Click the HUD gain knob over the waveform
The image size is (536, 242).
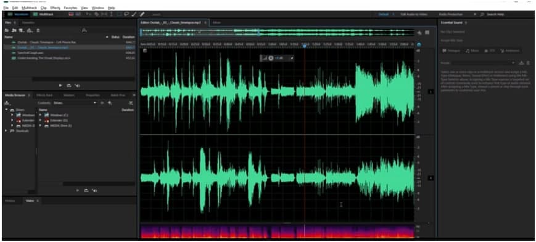pyautogui.click(x=271, y=58)
